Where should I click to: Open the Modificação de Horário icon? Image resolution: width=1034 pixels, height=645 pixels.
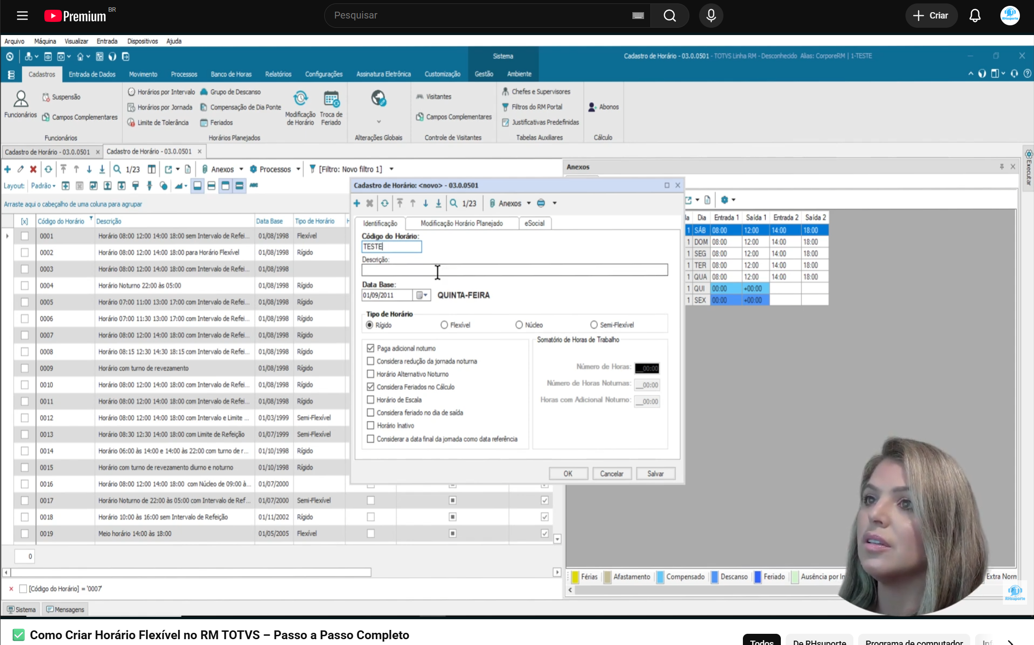point(300,108)
